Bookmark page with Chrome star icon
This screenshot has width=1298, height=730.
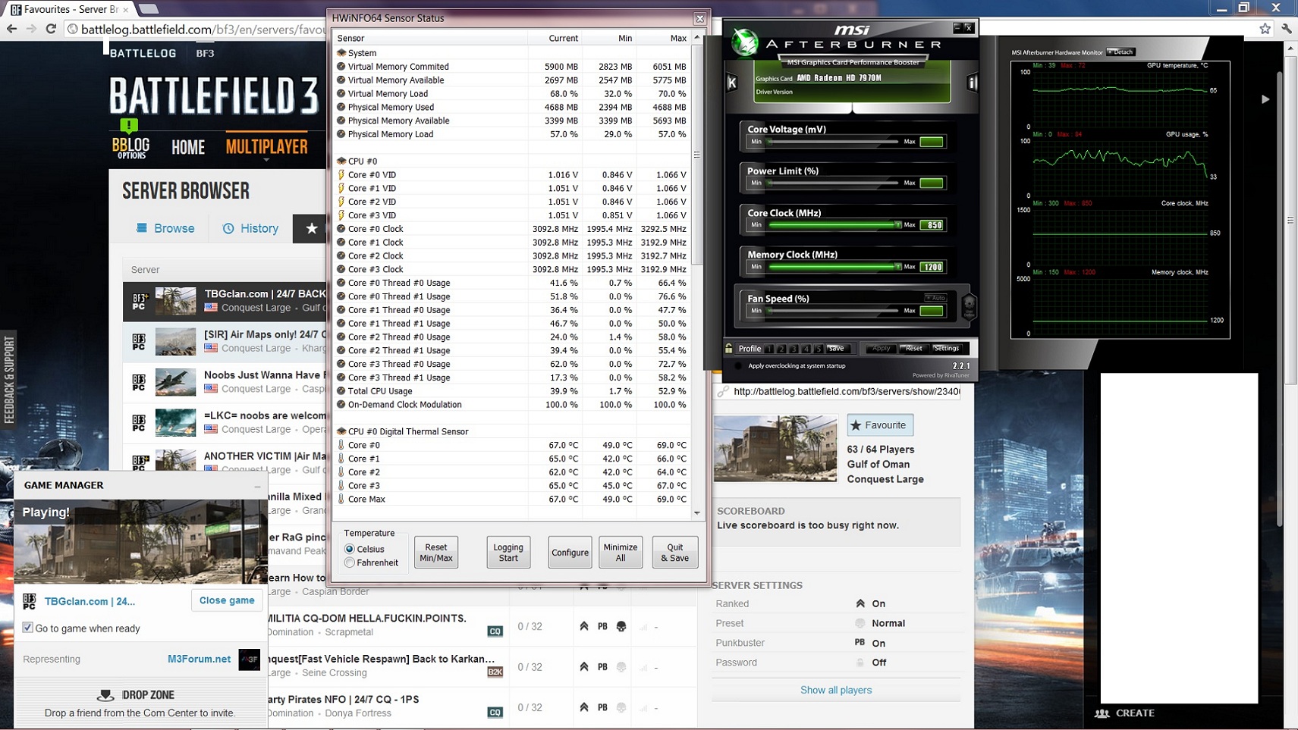[1265, 29]
